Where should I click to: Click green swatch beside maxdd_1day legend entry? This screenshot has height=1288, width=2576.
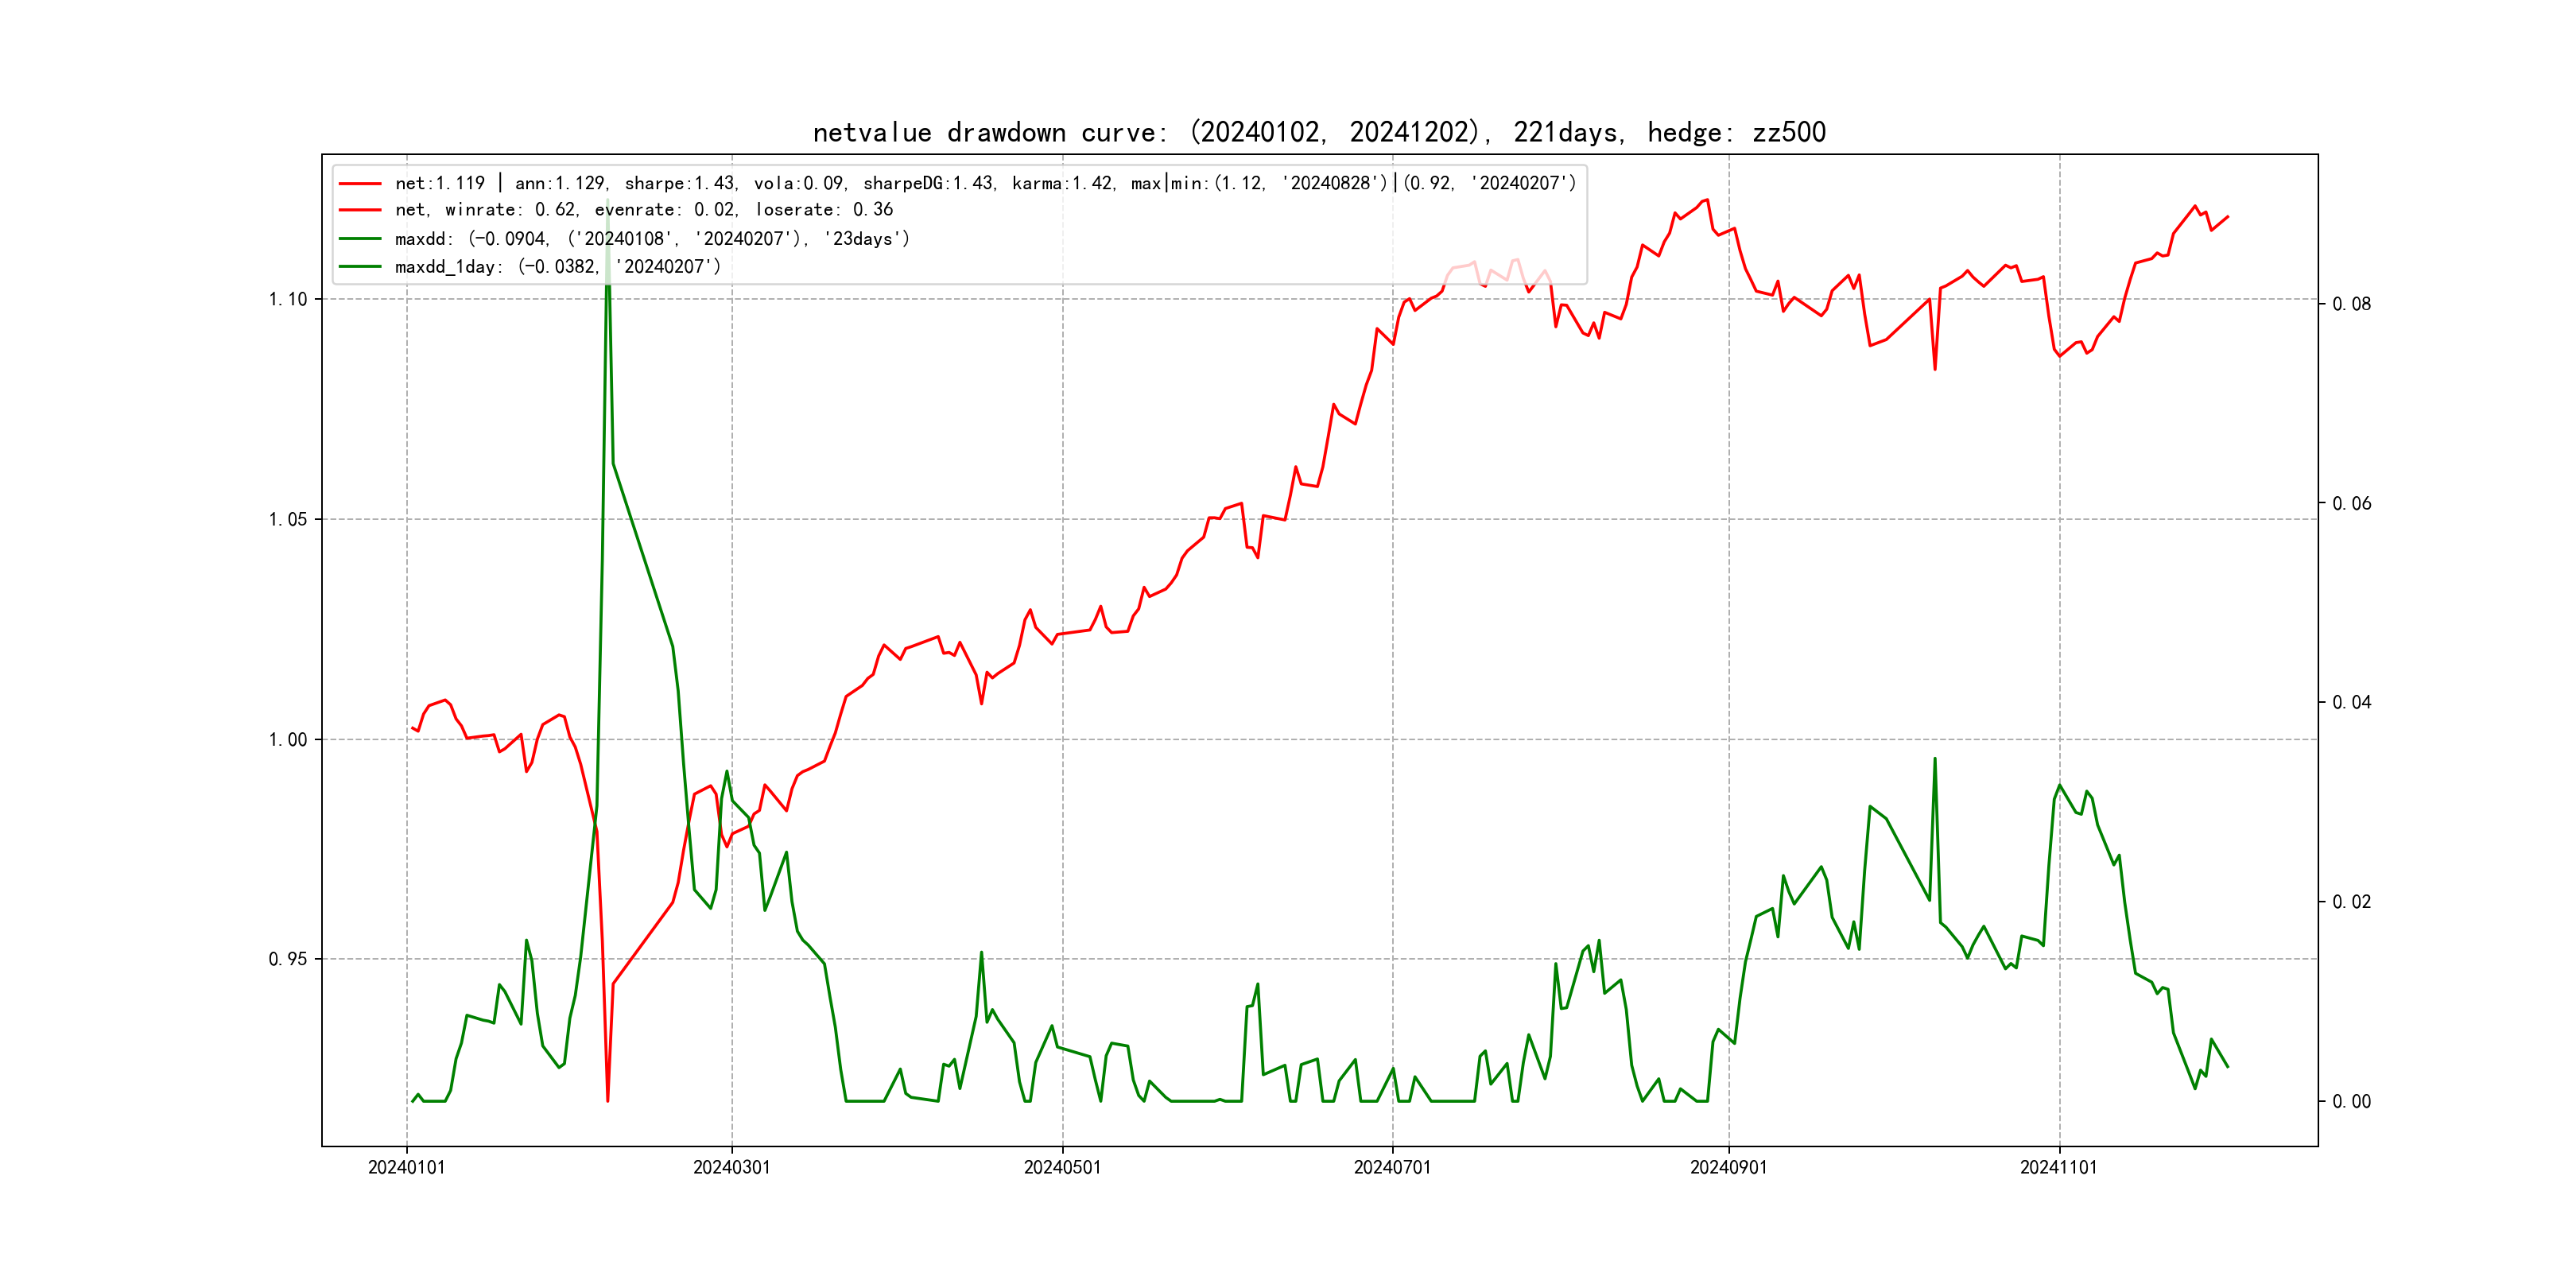[x=360, y=267]
